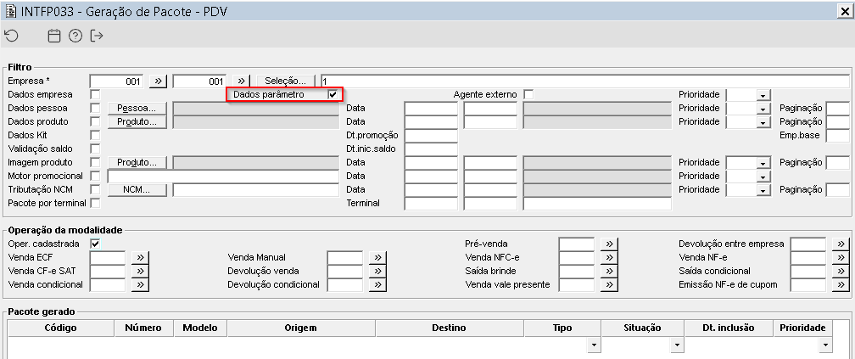Viewport: 855px width, 359px height.
Task: Open Emissão NF-e de cupom lookup arrow
Action: tap(841, 285)
